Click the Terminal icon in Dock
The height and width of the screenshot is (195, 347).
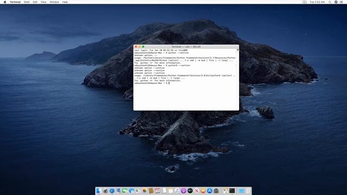click(x=232, y=191)
